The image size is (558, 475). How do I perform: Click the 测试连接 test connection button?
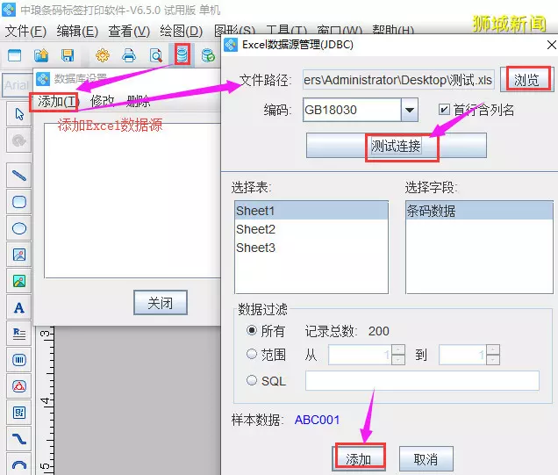tap(396, 146)
